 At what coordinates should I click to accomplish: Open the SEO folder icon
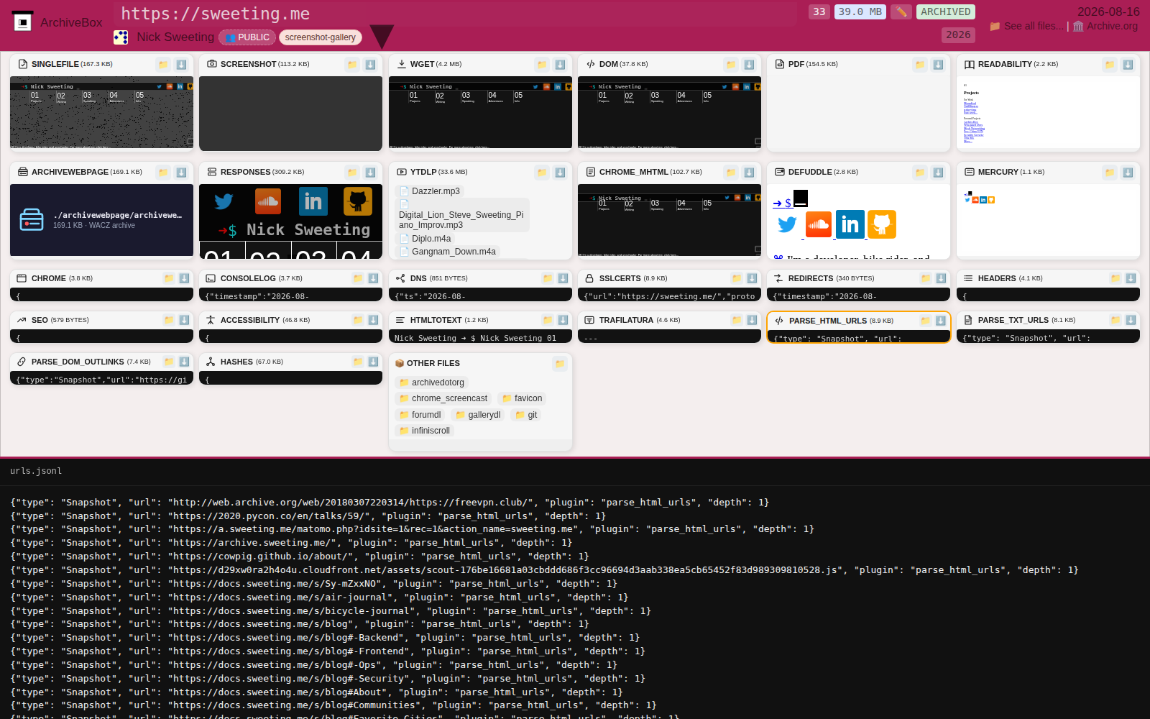tap(169, 320)
